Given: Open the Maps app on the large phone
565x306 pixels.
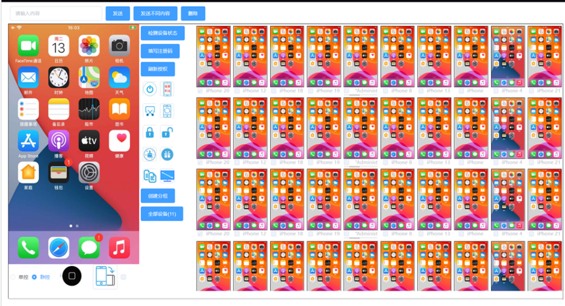Looking at the screenshot, I should click(x=89, y=77).
